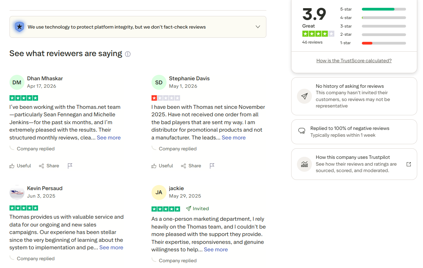Open Kevin Persaud's reviewer name
423x268 pixels.
pos(45,188)
